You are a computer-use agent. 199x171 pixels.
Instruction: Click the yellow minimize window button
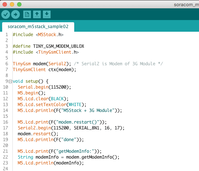[x=12, y=4]
